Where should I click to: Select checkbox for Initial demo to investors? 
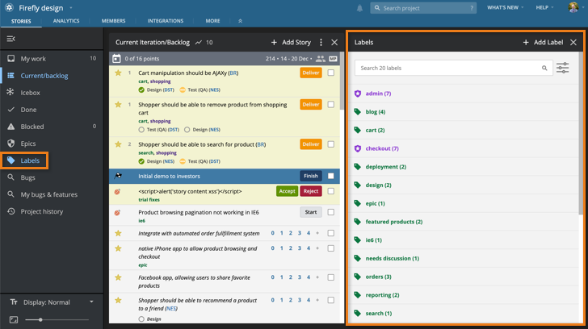331,176
